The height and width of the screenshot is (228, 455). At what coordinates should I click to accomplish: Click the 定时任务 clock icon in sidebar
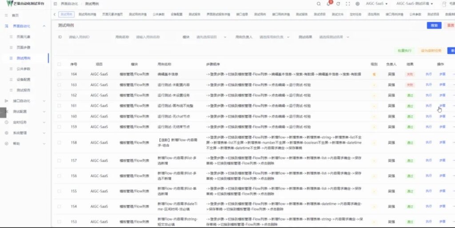(6, 122)
